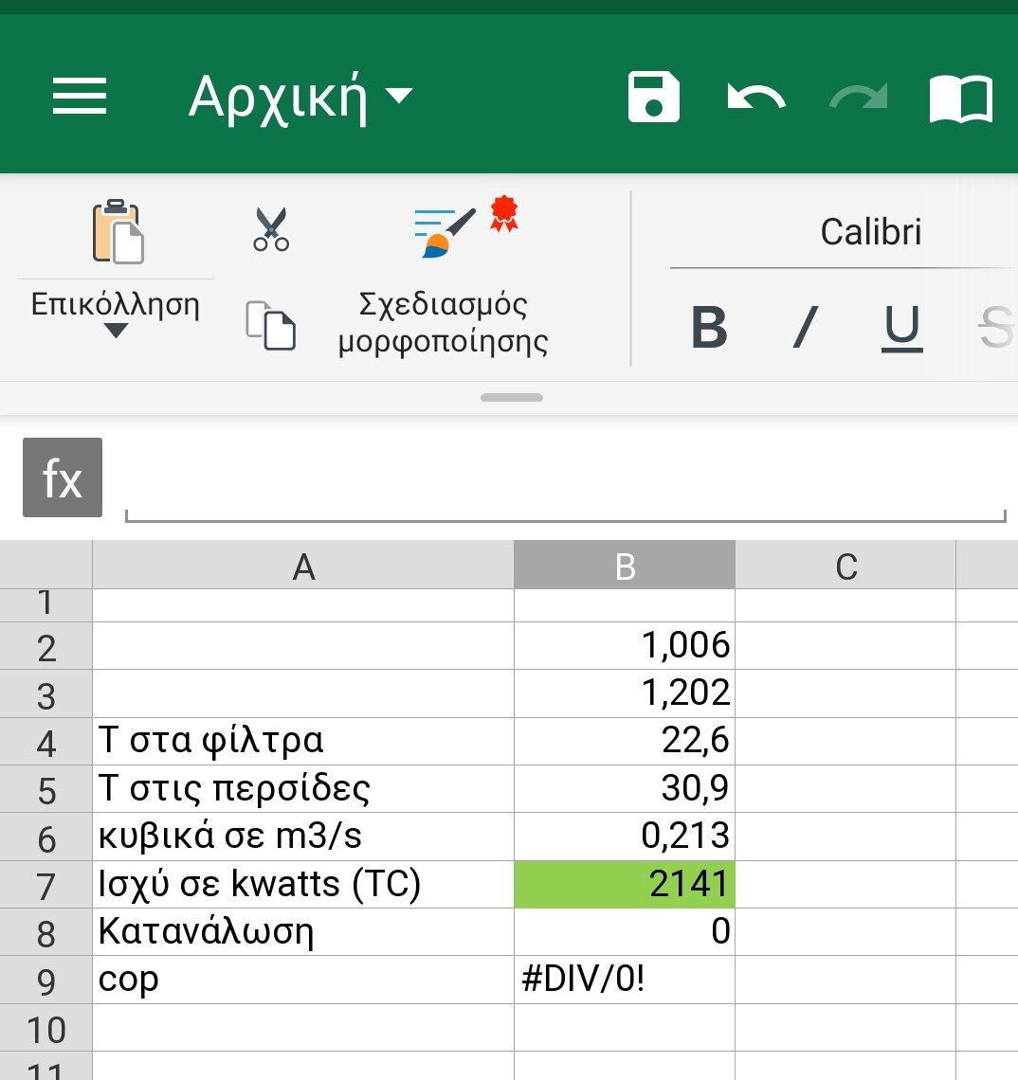This screenshot has width=1018, height=1080.
Task: Open the Calibri font selector
Action: click(870, 232)
